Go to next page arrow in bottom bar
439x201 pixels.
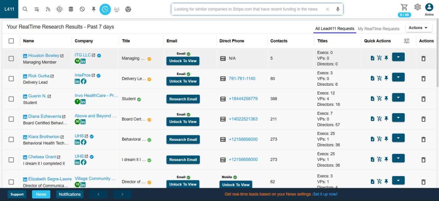pyautogui.click(x=122, y=194)
